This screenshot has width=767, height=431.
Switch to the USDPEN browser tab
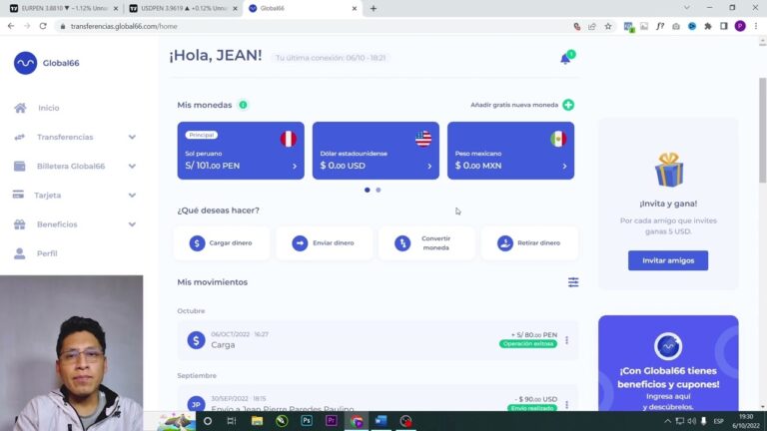(184, 8)
